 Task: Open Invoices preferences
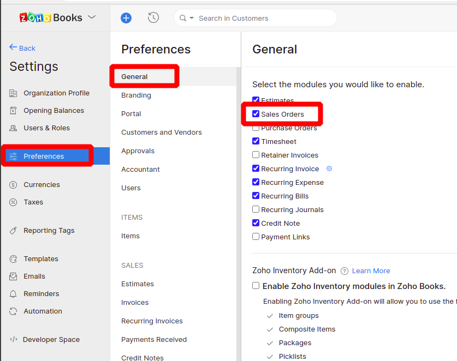(135, 303)
